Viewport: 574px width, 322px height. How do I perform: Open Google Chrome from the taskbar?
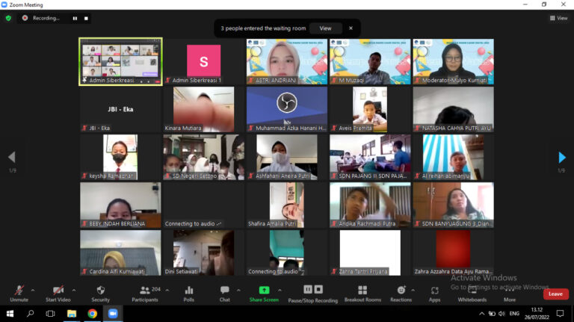point(92,314)
